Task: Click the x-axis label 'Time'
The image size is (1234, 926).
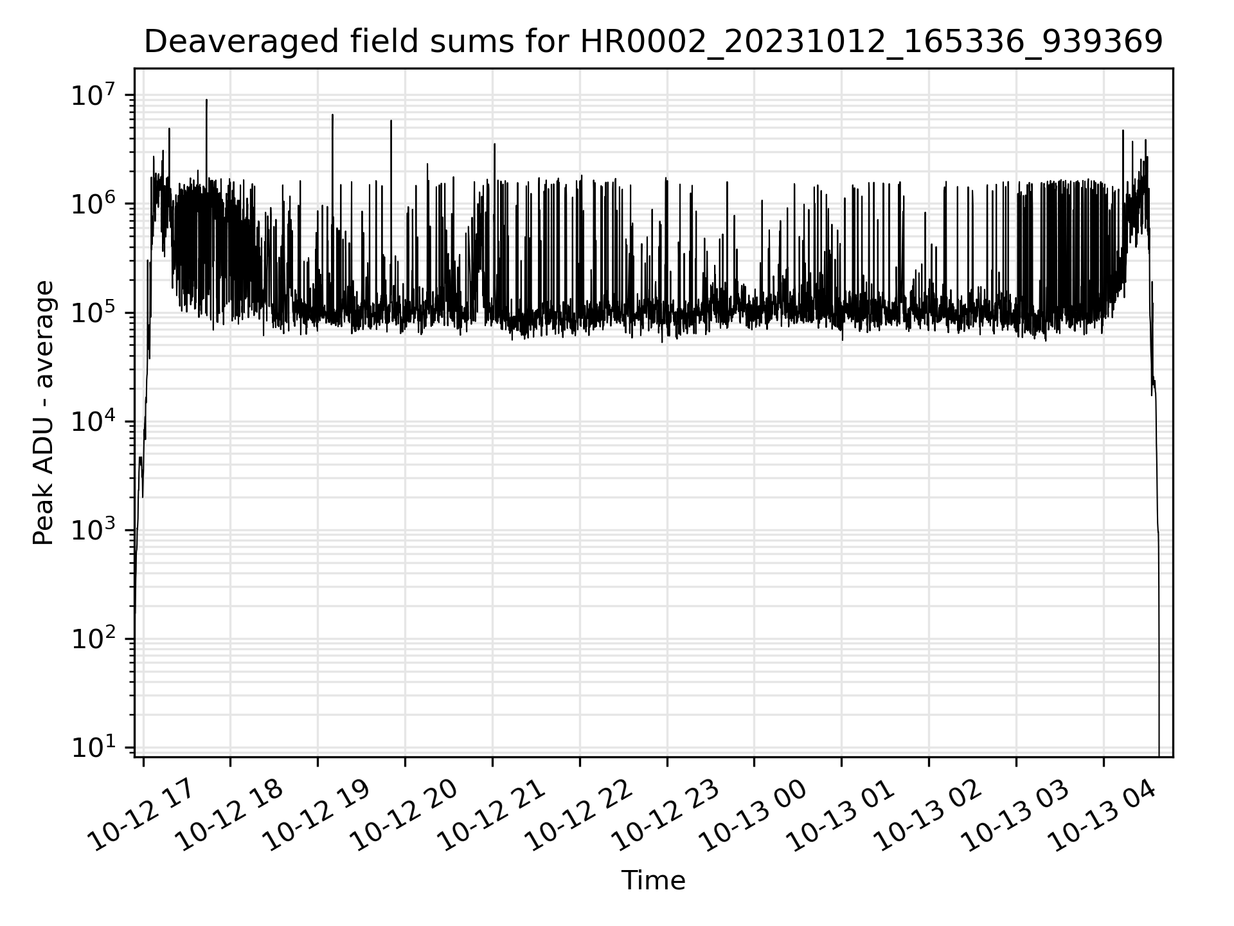Action: 653,881
